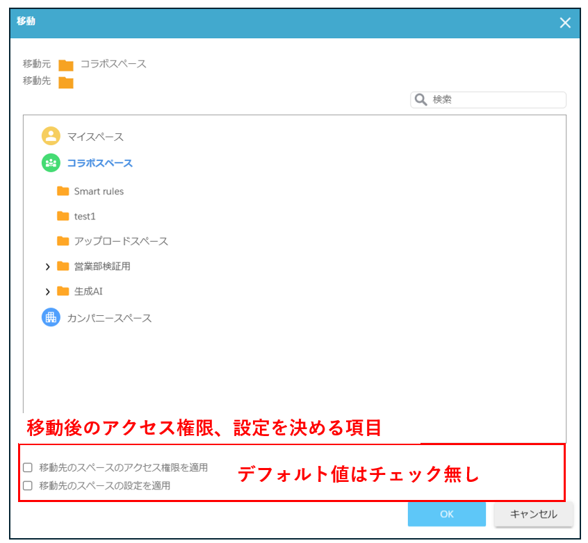The height and width of the screenshot is (543, 588).
Task: Select マイスペース in the tree
Action: [95, 137]
